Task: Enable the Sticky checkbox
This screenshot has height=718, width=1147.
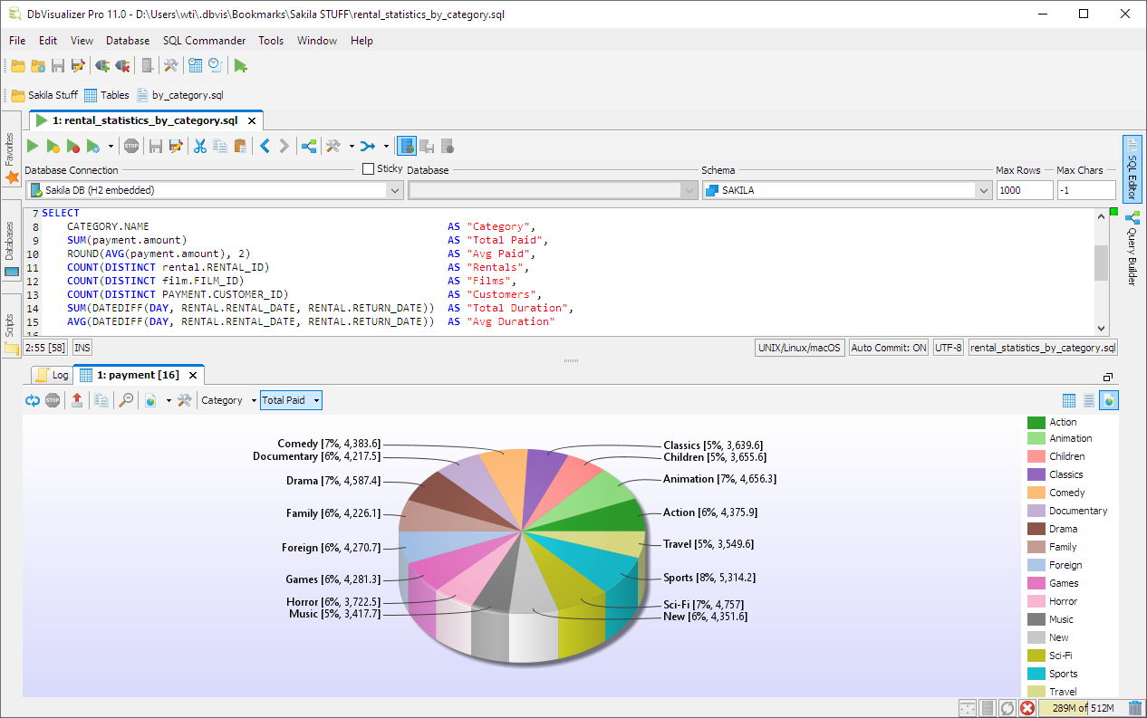Action: click(368, 168)
